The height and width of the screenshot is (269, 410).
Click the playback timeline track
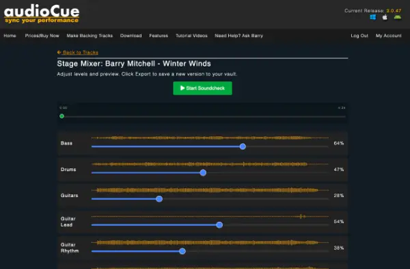click(202, 116)
